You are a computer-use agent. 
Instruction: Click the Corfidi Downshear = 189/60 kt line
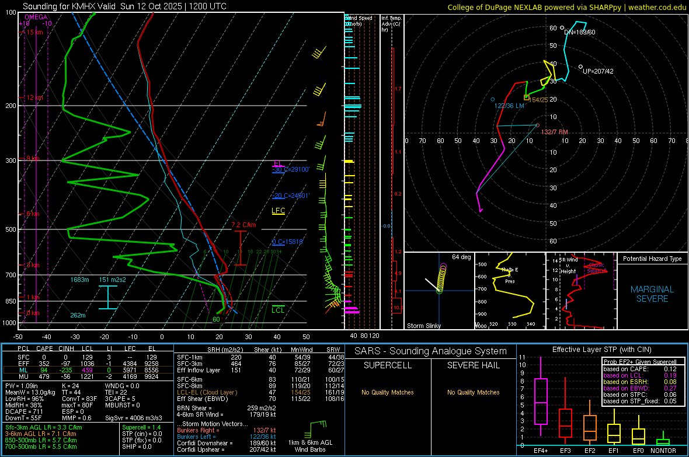pyautogui.click(x=227, y=443)
